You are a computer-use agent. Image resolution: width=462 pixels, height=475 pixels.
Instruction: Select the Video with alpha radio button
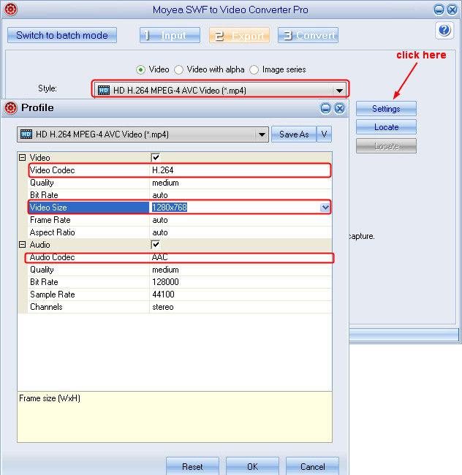tap(179, 69)
